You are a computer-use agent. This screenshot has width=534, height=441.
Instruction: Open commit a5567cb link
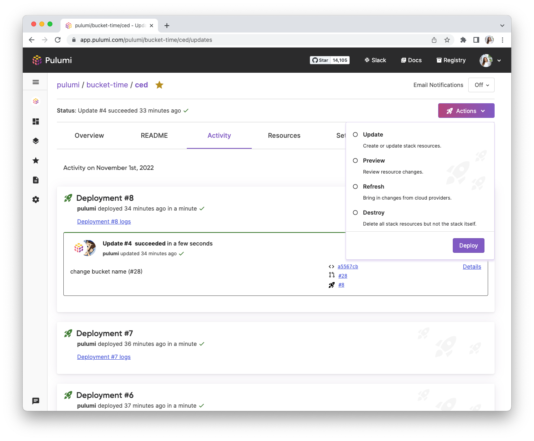pos(348,267)
